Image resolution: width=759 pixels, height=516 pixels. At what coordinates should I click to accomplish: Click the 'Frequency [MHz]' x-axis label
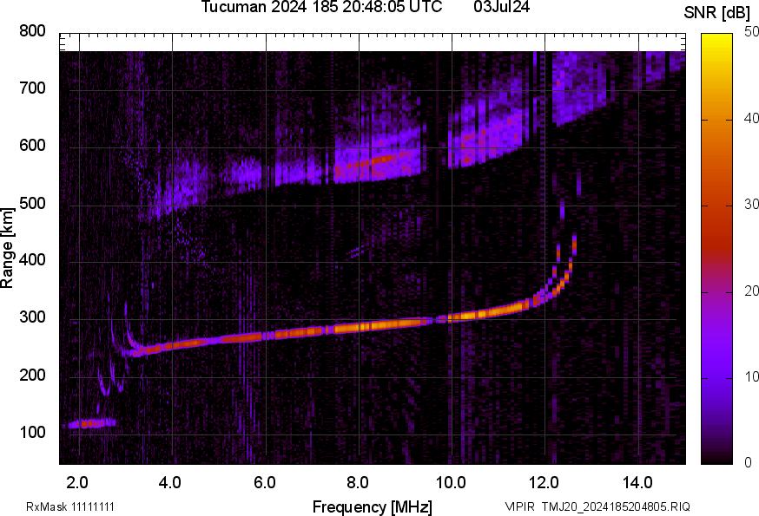tap(373, 507)
